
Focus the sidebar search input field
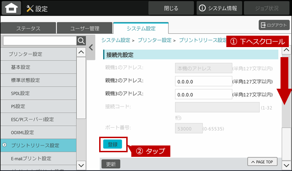[40, 41]
